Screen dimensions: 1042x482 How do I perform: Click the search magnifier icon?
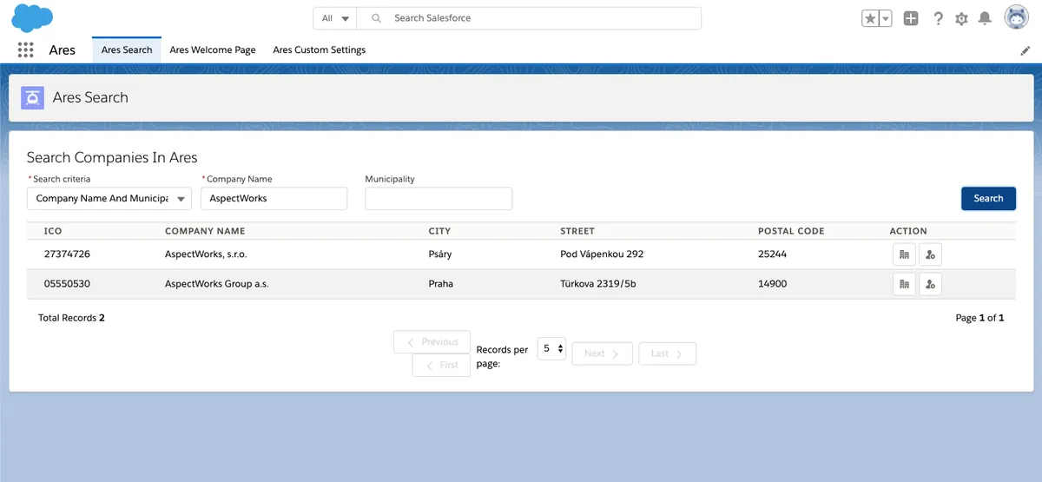(376, 18)
